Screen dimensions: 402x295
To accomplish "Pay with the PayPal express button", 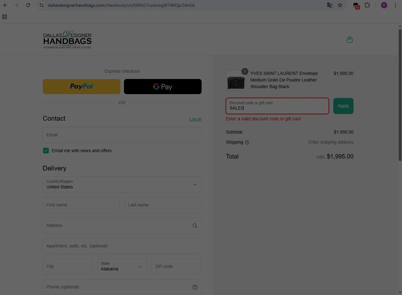I will 81,86.
